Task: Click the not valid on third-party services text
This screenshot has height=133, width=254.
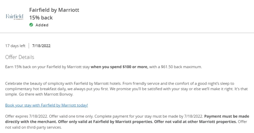Action: pos(34,127)
